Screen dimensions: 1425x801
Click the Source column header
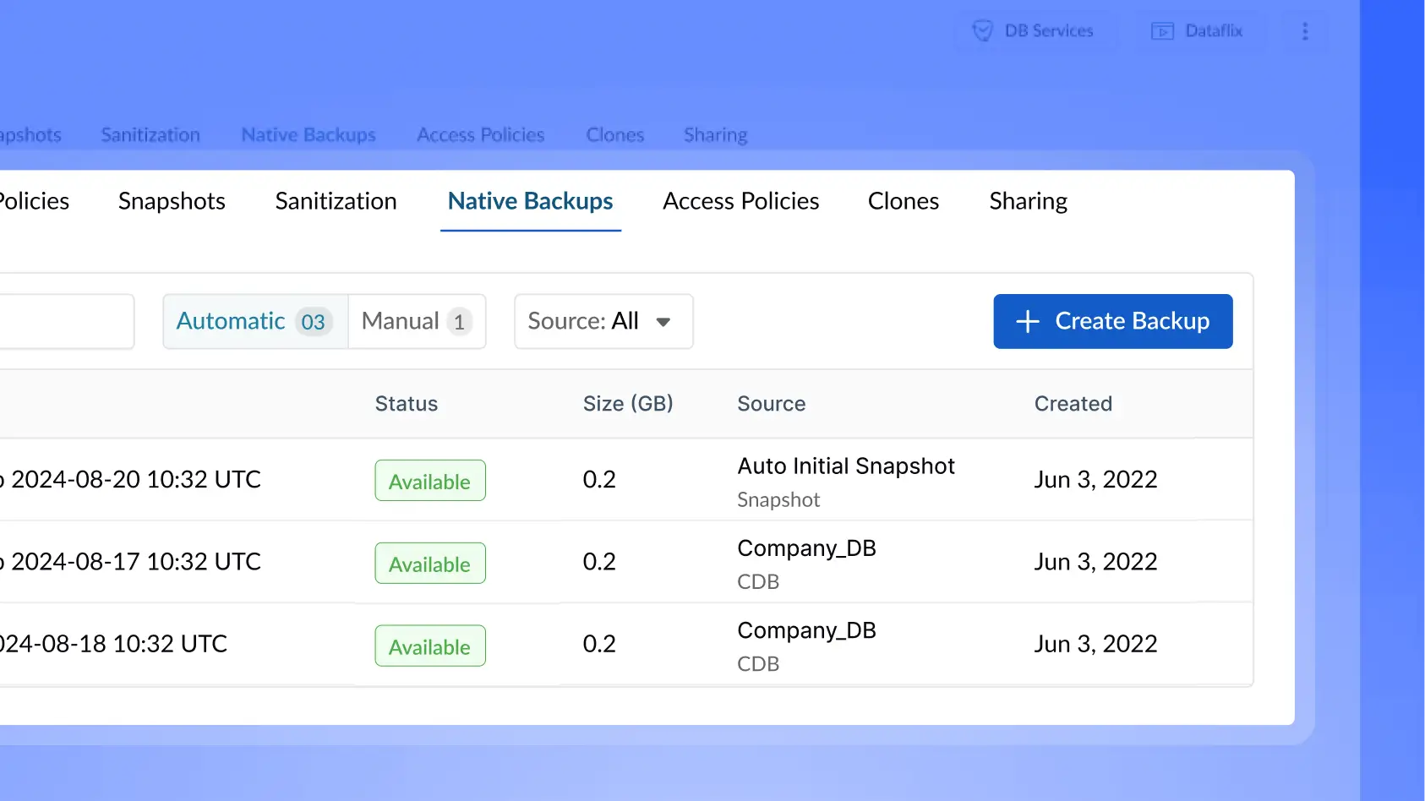(x=771, y=404)
